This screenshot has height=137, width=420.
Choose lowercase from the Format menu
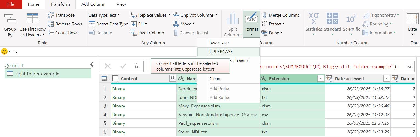228,43
